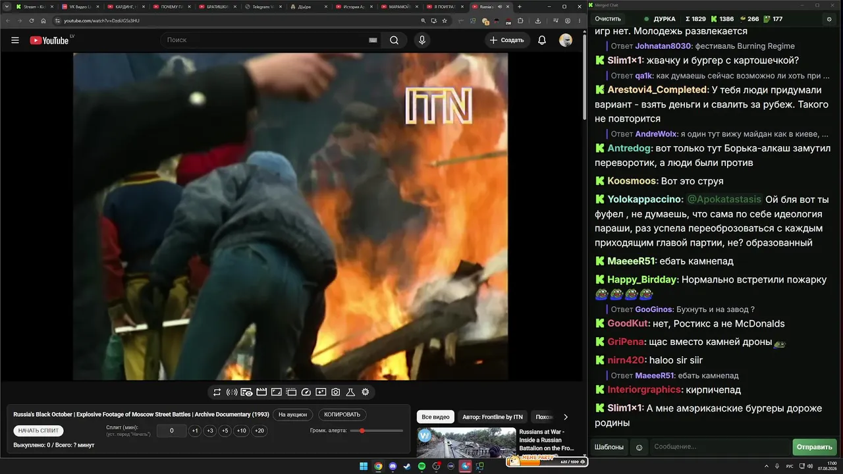The image size is (843, 474).
Task: Open Merged Chat settings gear
Action: point(829,19)
